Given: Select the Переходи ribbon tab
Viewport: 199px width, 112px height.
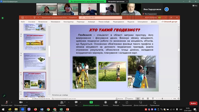Looking at the screenshot, I should pyautogui.click(x=81, y=22).
